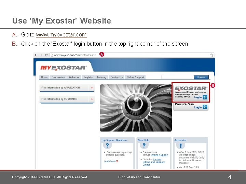This screenshot has height=184, width=246.
Task: Click the Top Support Questions question mark icon
Action: tap(108, 145)
